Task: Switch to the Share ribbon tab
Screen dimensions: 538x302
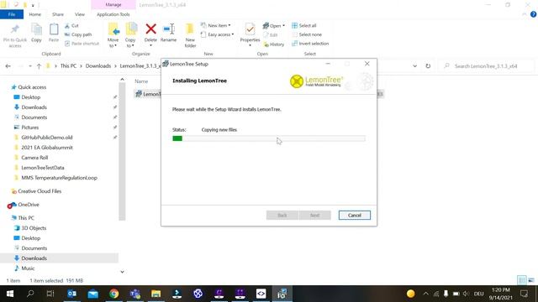Action: coord(58,14)
